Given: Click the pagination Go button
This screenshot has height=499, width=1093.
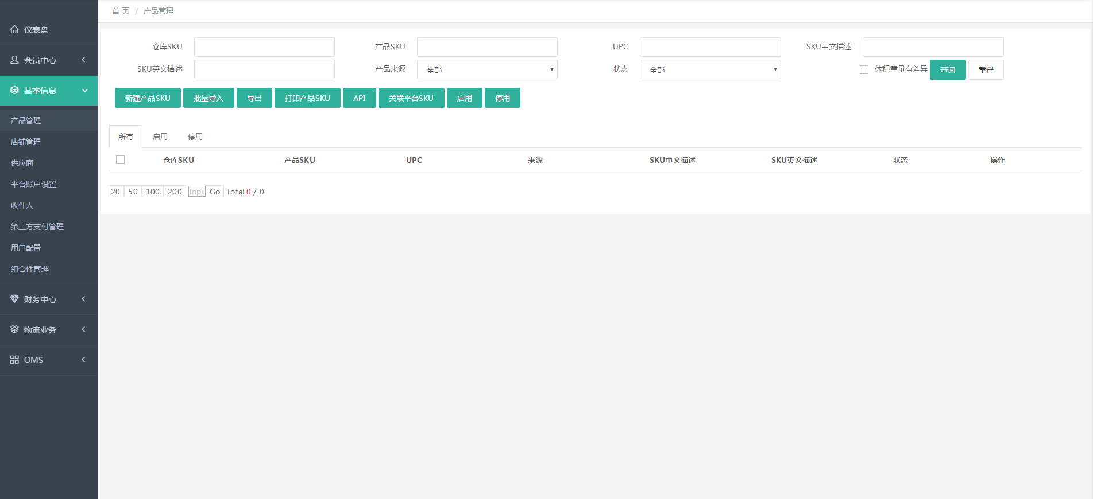Looking at the screenshot, I should [215, 192].
